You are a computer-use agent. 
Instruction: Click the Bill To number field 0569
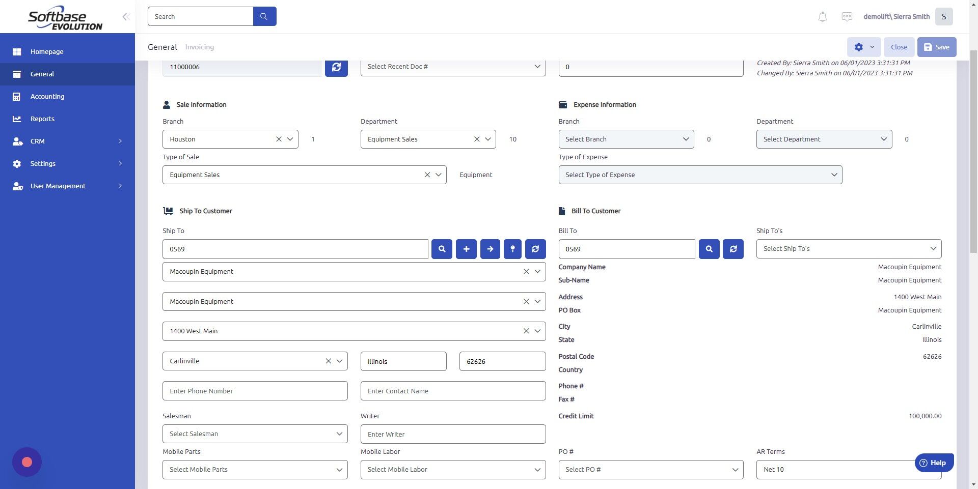click(x=627, y=249)
